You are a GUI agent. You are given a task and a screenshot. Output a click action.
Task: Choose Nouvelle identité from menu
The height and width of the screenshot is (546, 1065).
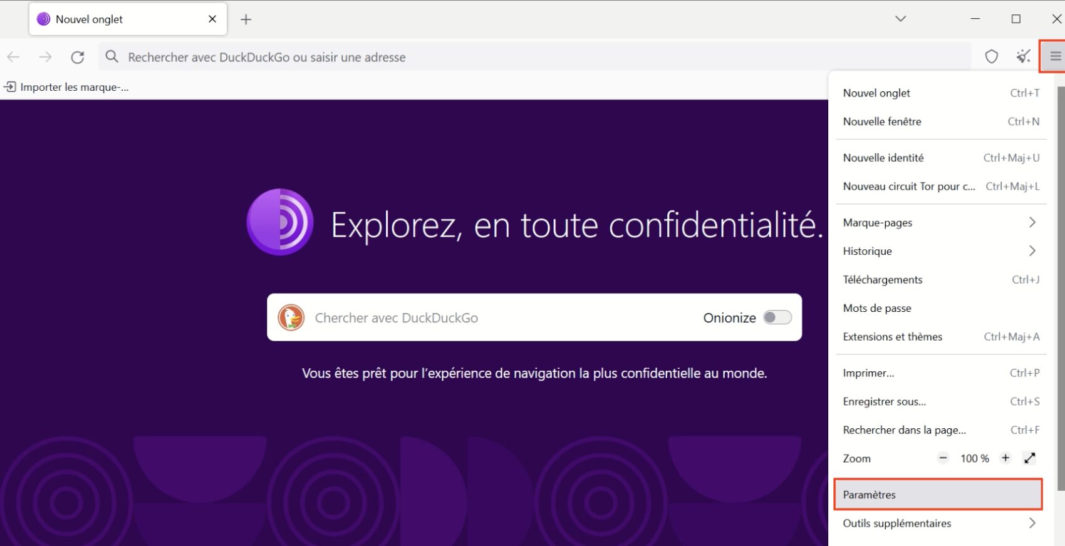coord(941,158)
